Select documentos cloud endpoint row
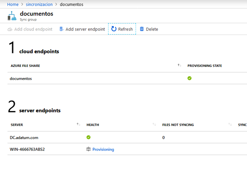This screenshot has height=170, width=247. tap(127, 78)
